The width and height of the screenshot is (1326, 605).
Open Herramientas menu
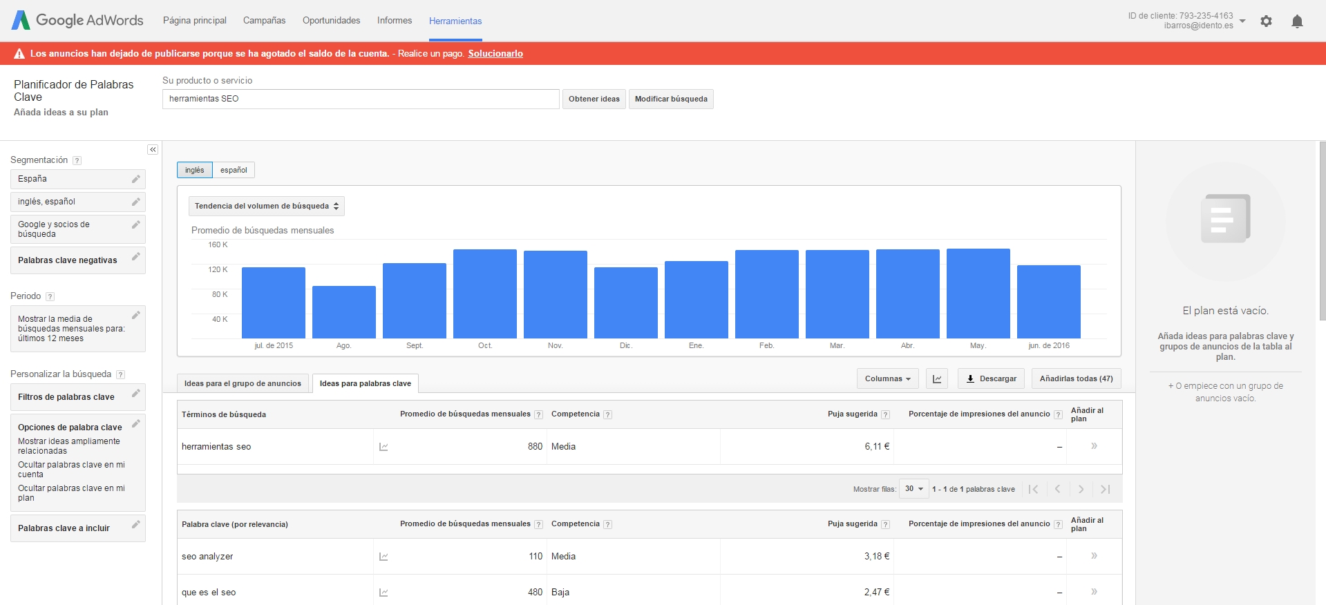click(x=455, y=21)
